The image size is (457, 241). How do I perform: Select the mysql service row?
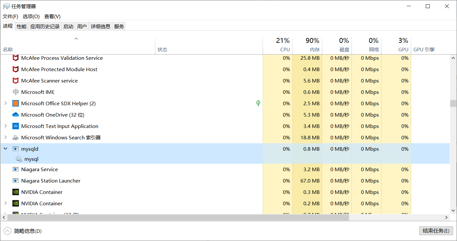click(x=225, y=159)
